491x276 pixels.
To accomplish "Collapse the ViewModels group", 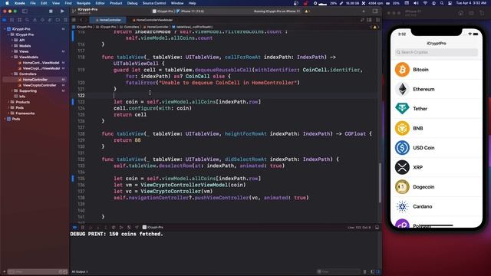I will 12,57.
